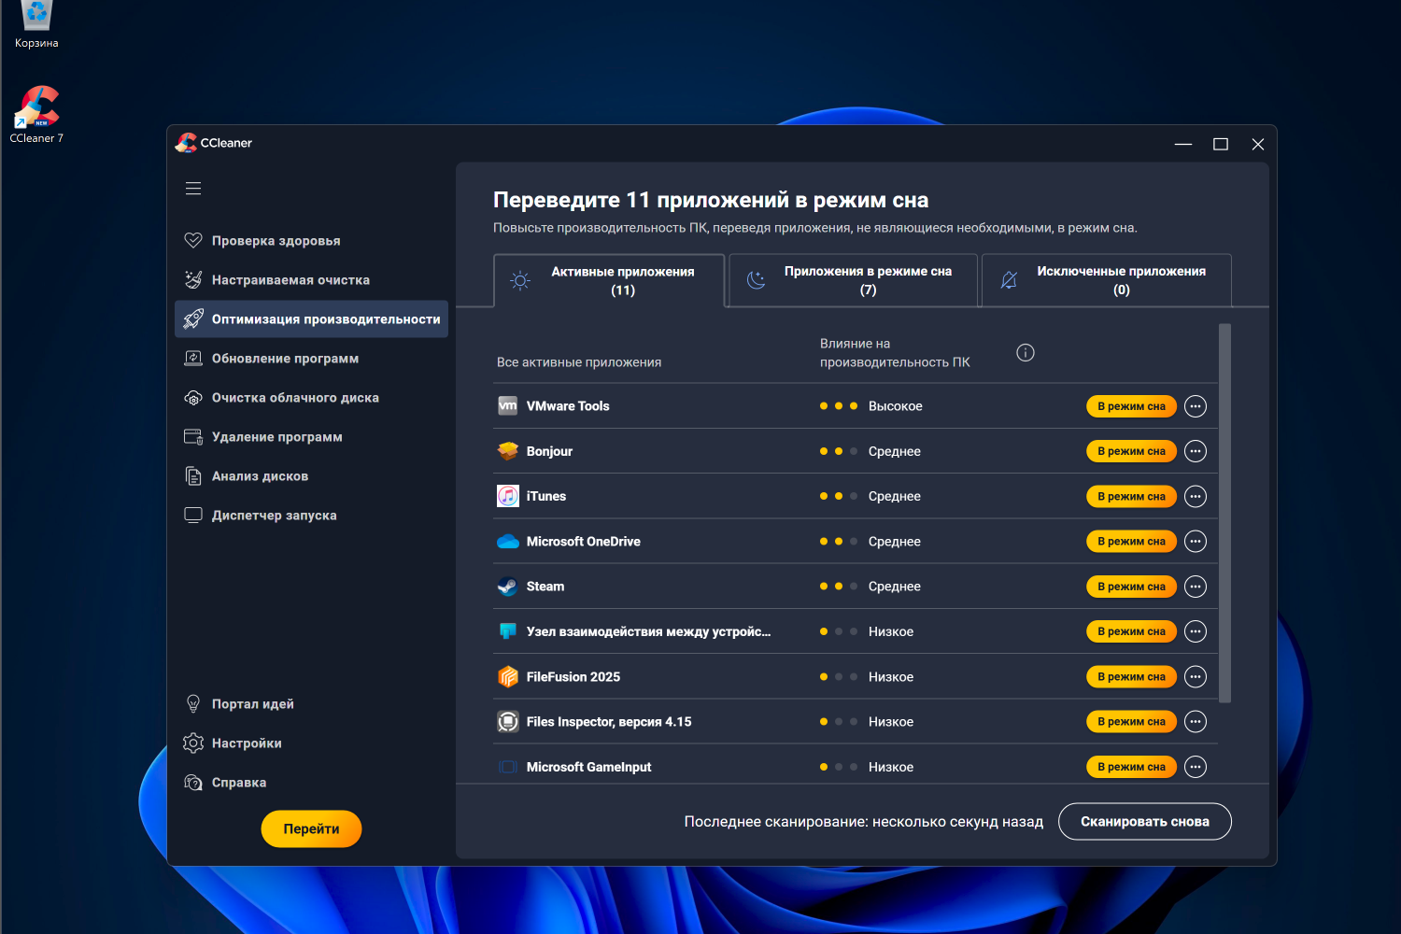Image resolution: width=1401 pixels, height=934 pixels.
Task: Open the Диспетчер запуска section
Action: tap(311, 515)
